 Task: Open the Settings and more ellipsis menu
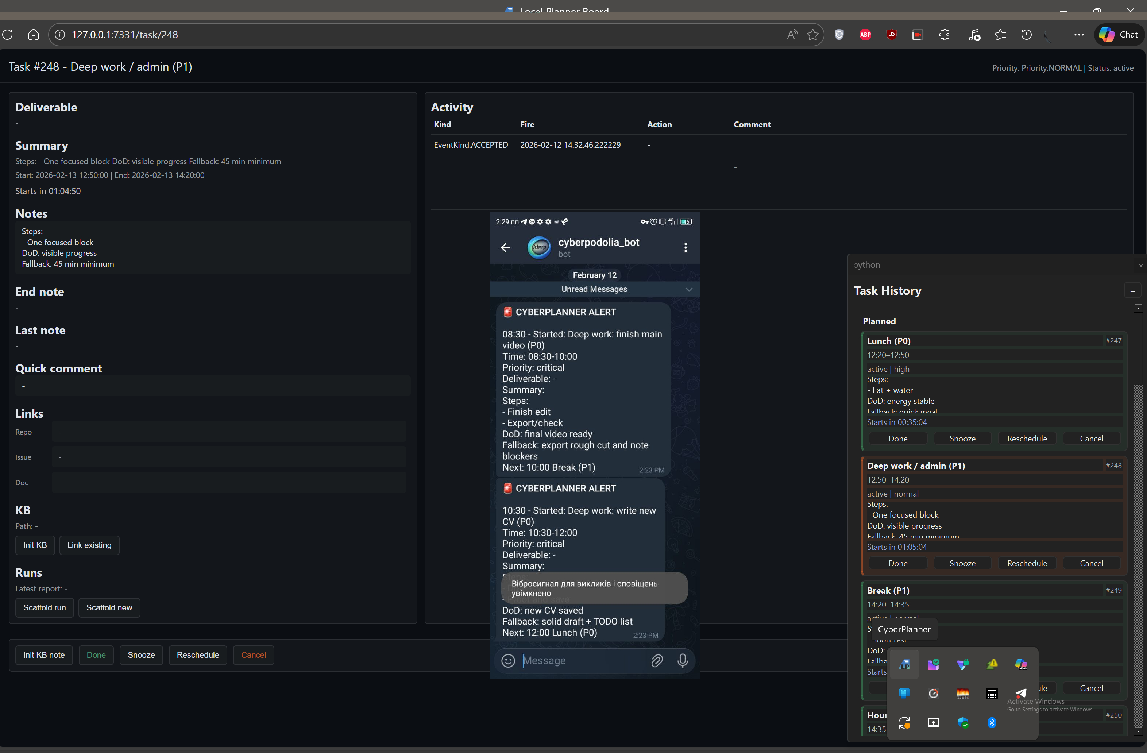click(x=1079, y=35)
